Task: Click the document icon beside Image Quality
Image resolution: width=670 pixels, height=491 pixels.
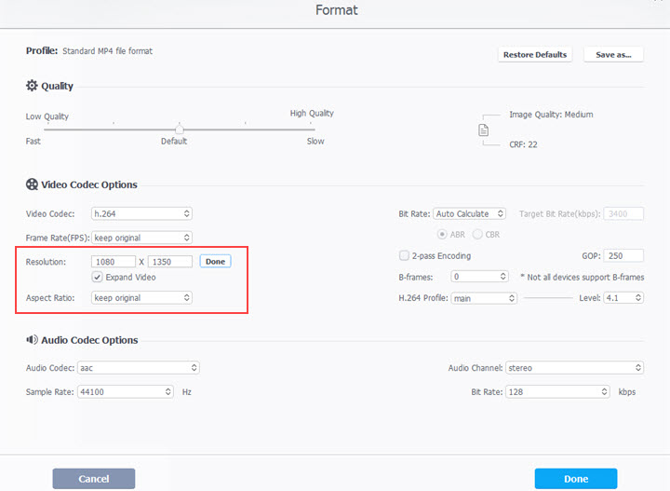Action: [483, 130]
